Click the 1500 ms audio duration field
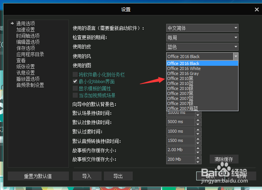 coord(180,141)
